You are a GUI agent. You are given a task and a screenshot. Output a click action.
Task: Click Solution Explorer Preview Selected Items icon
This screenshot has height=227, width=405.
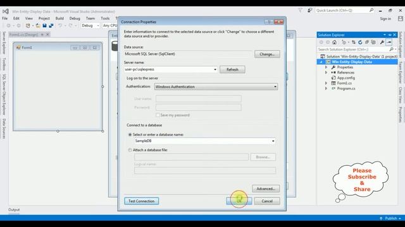coord(389,42)
